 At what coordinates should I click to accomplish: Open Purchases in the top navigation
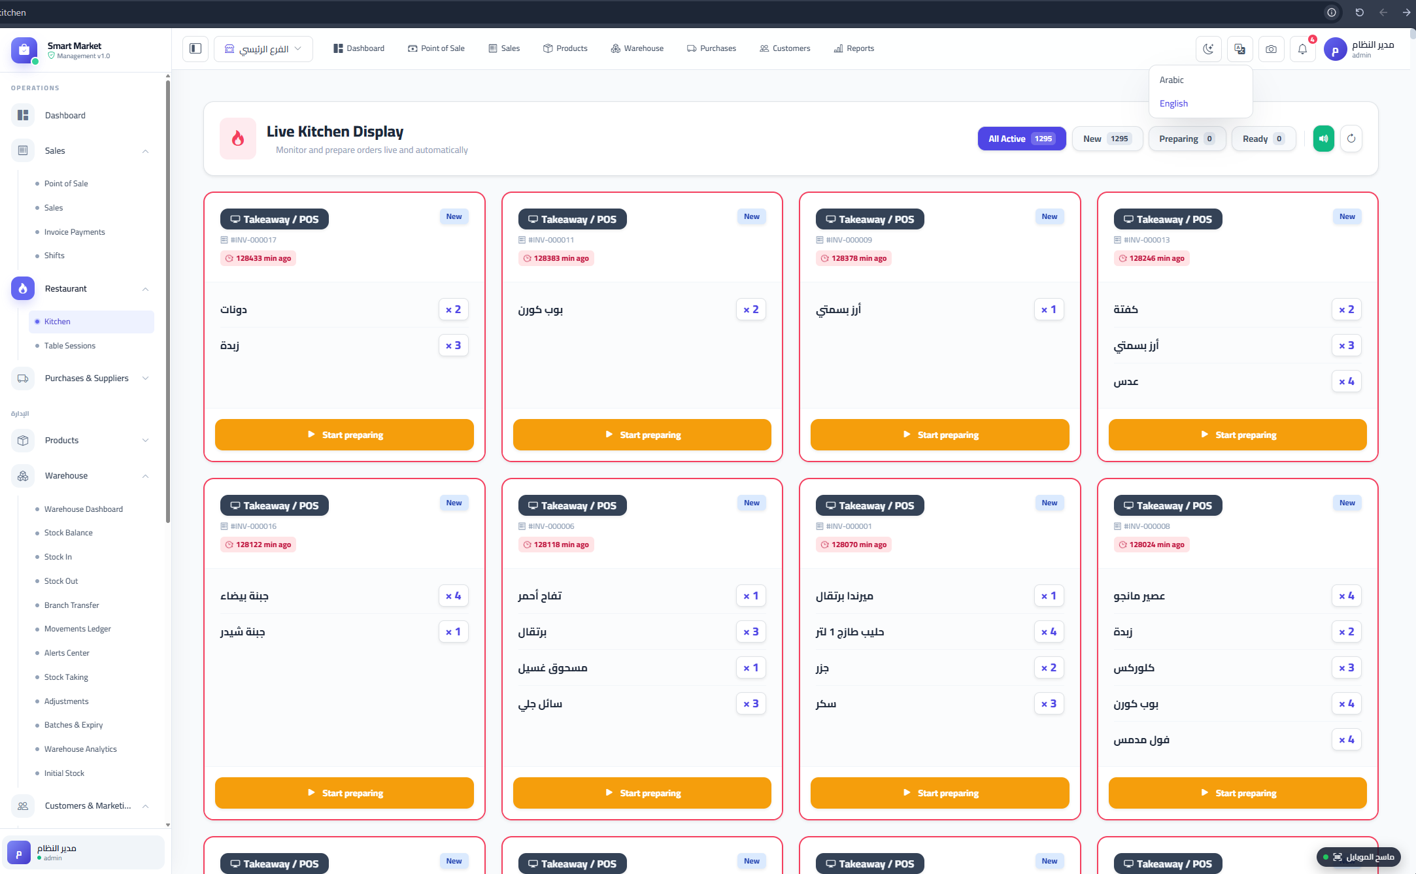[x=711, y=48]
